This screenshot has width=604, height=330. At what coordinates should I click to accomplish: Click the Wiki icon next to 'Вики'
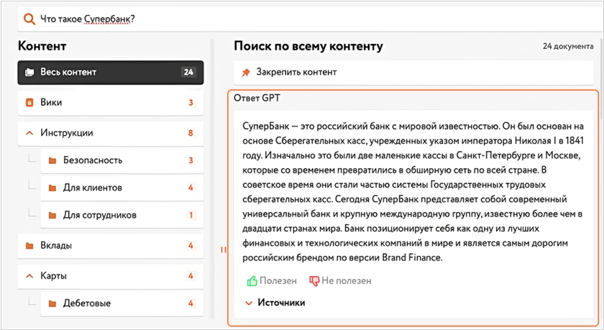pyautogui.click(x=29, y=102)
